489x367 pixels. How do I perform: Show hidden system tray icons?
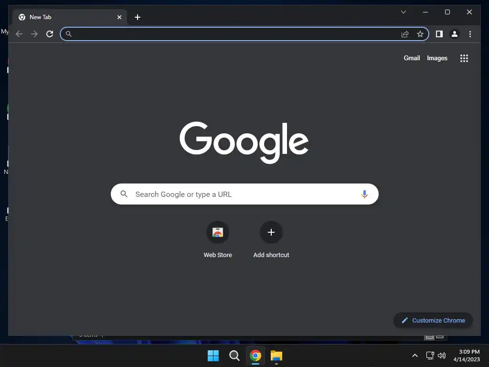click(415, 356)
